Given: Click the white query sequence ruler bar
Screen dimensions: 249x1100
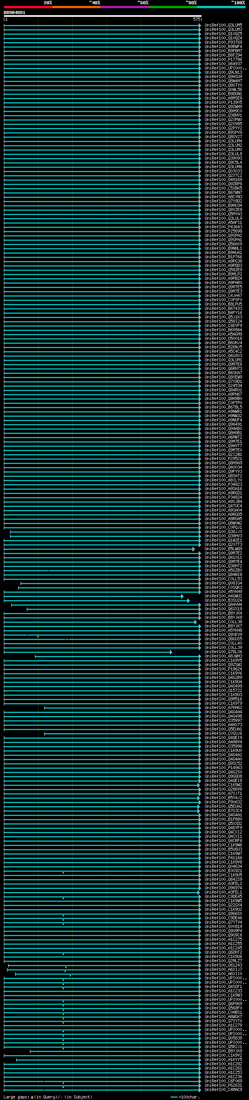Looking at the screenshot, I should coord(103,16).
